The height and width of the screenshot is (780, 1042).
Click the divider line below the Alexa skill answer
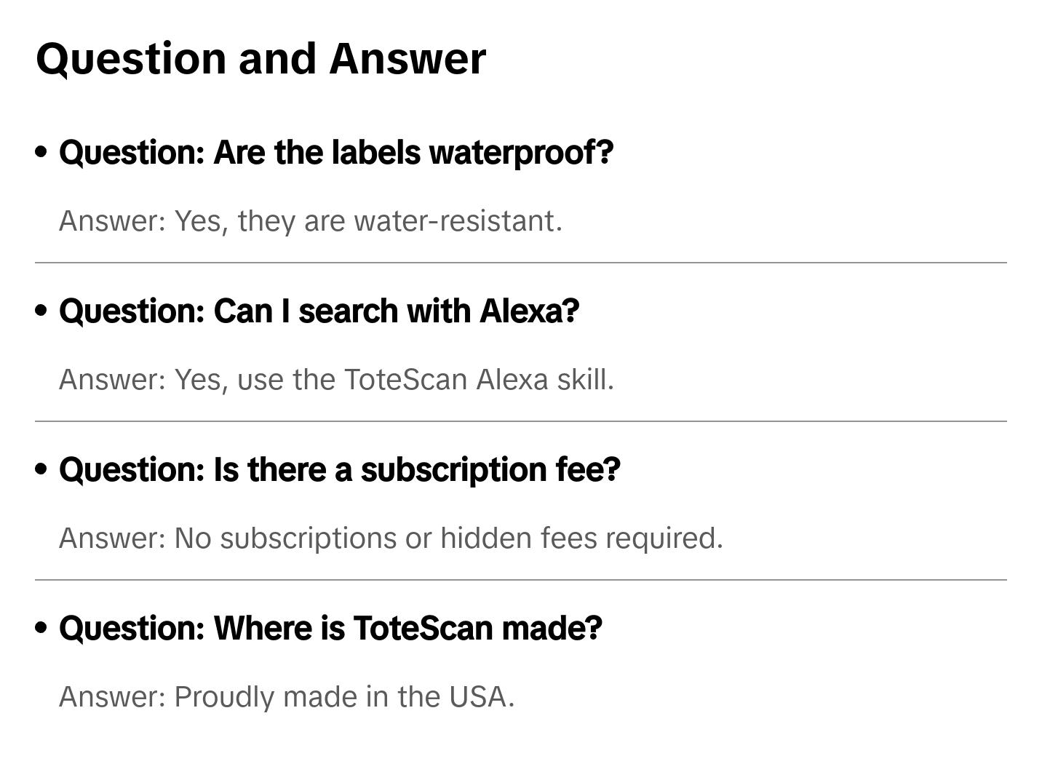pos(521,421)
